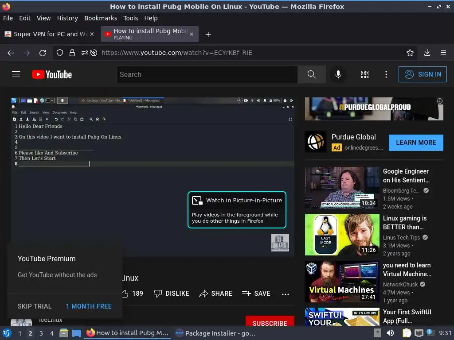The height and width of the screenshot is (340, 454).
Task: Click the SIGN IN button
Action: pyautogui.click(x=423, y=74)
